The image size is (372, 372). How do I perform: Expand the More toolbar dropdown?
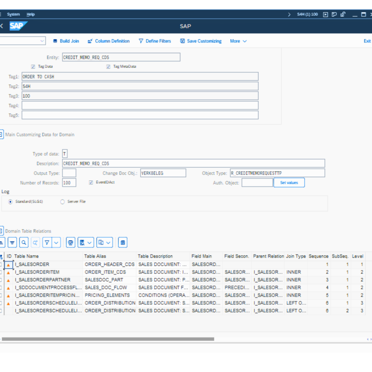click(x=238, y=41)
